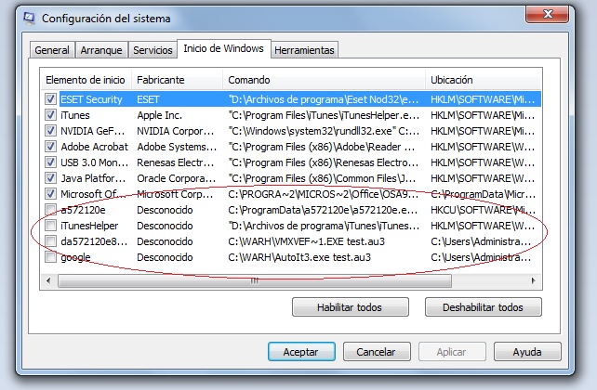Click the horizontal scrollbar right arrow
597x390 pixels.
[533, 281]
